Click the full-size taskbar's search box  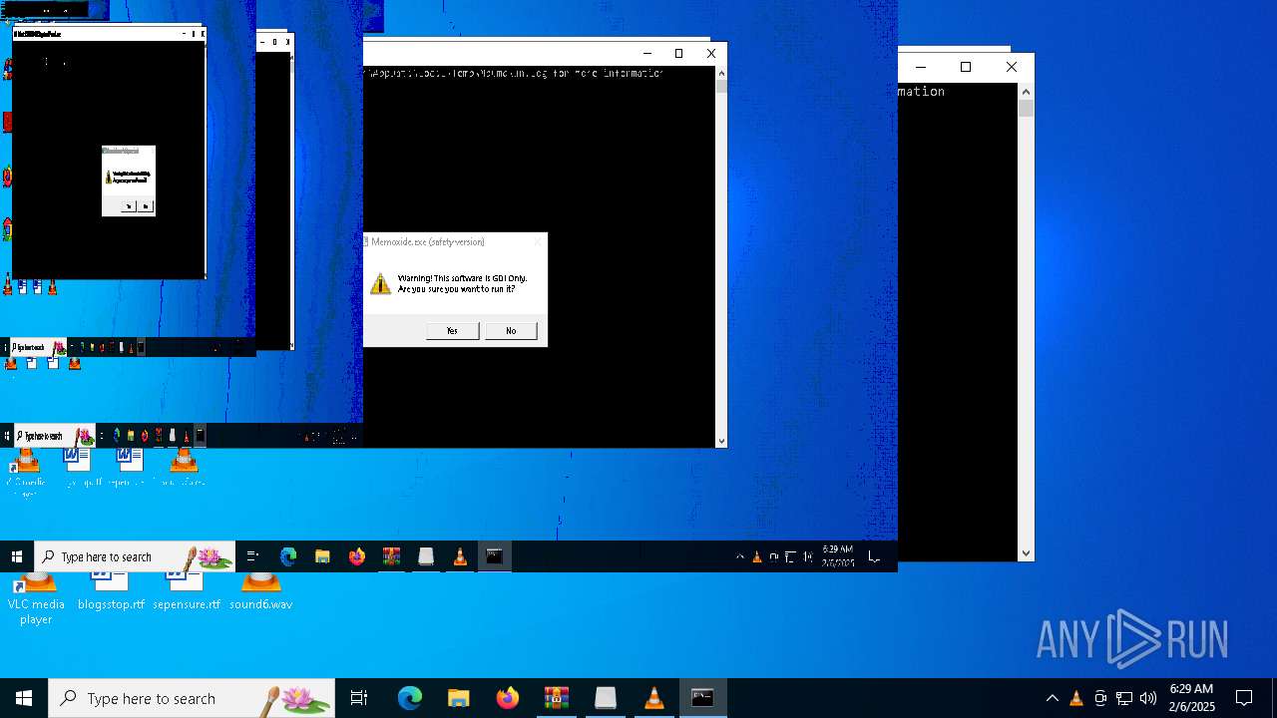[x=192, y=698]
